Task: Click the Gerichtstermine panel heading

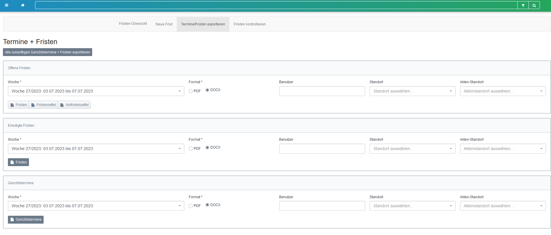Action: (x=21, y=183)
